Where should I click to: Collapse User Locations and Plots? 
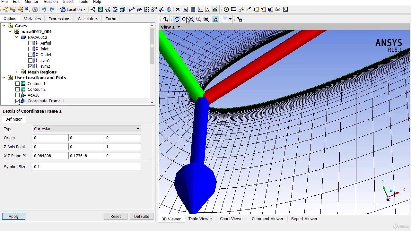pos(4,78)
